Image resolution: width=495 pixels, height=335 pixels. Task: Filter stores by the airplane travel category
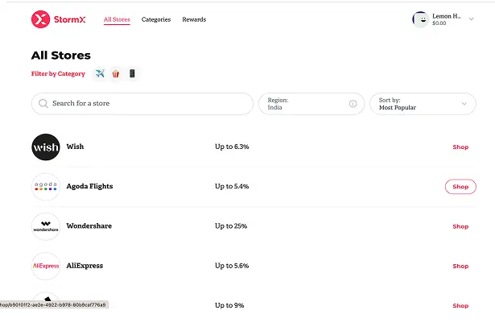tap(100, 73)
